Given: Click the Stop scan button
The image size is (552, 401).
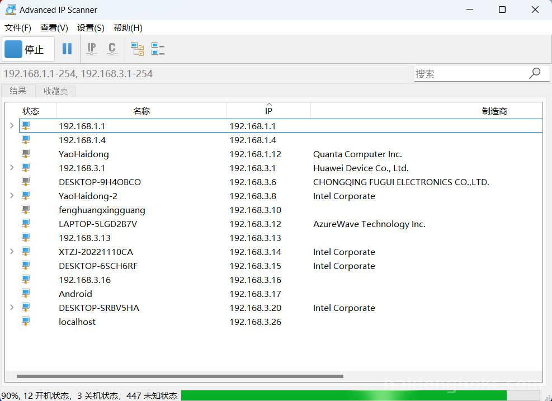Looking at the screenshot, I should pyautogui.click(x=29, y=49).
